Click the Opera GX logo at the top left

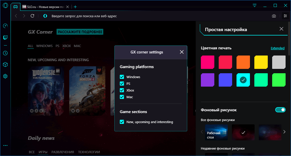coord(5,5)
